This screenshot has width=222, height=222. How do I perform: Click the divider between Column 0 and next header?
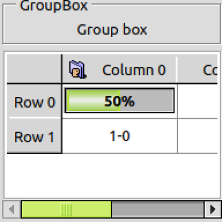[176, 69]
